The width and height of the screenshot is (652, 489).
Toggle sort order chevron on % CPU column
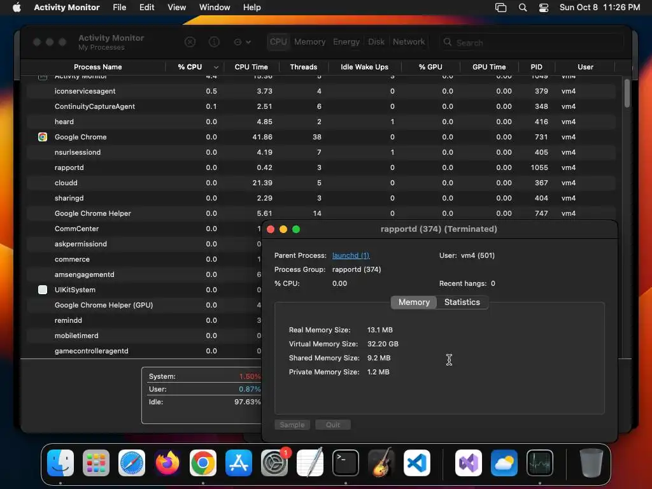pos(216,67)
